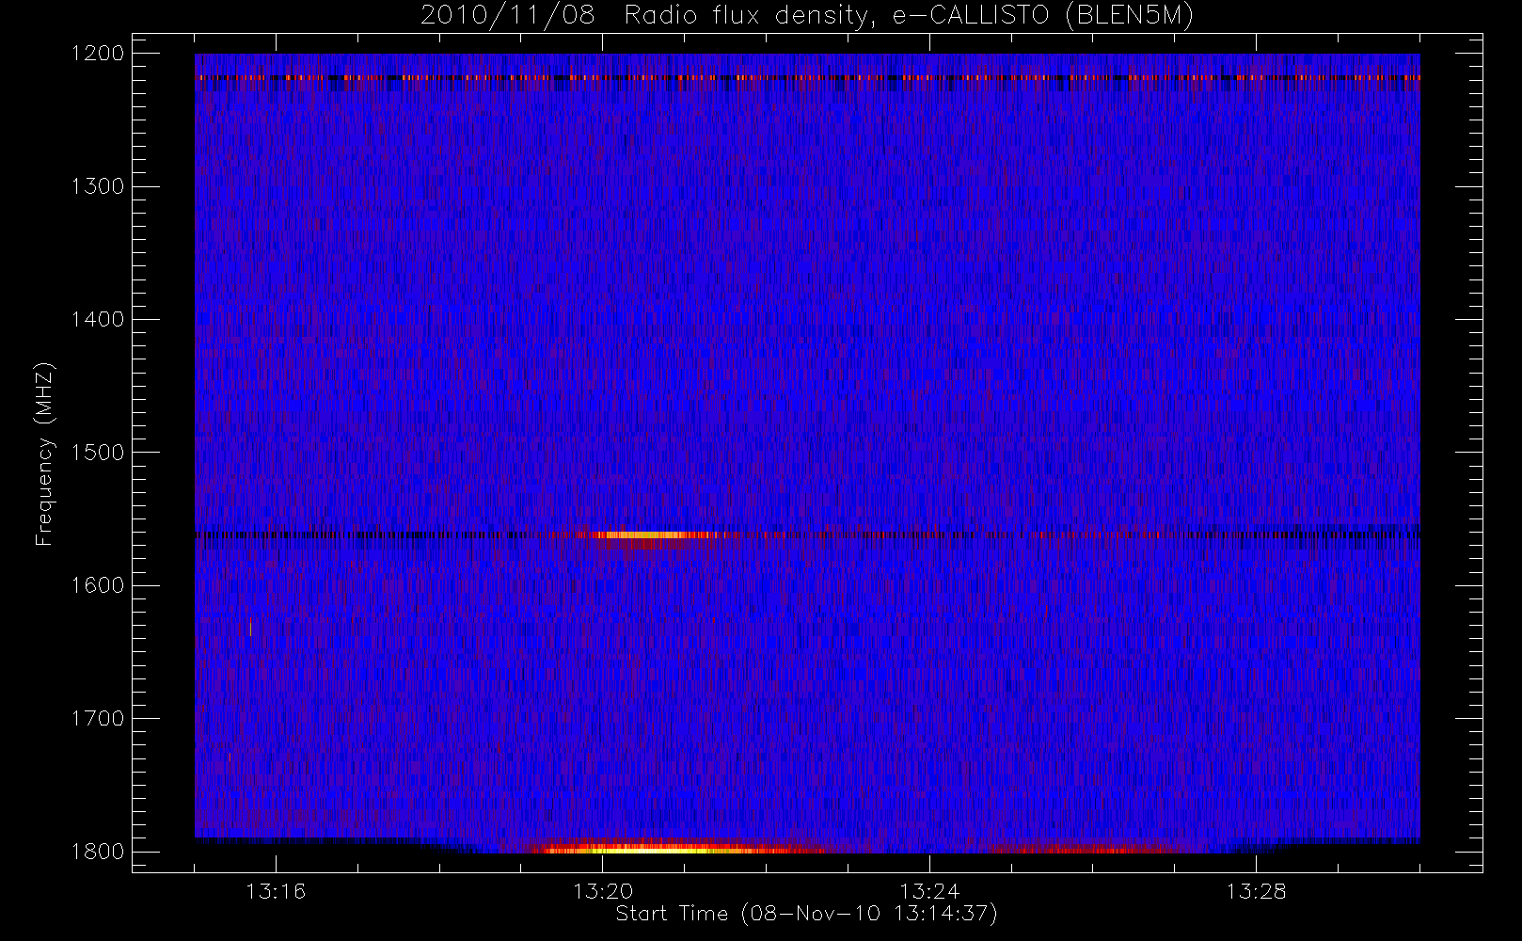Screen dimensions: 1522x941
Task: Click the '13:16' time axis label
Action: click(276, 891)
